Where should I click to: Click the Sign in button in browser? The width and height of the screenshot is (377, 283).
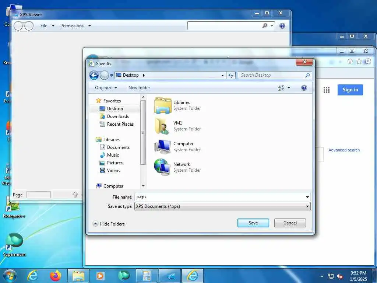[350, 90]
